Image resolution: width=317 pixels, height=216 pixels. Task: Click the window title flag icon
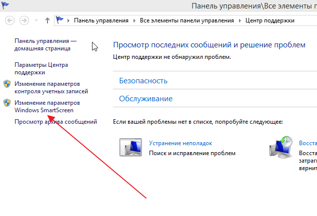(5, 5)
